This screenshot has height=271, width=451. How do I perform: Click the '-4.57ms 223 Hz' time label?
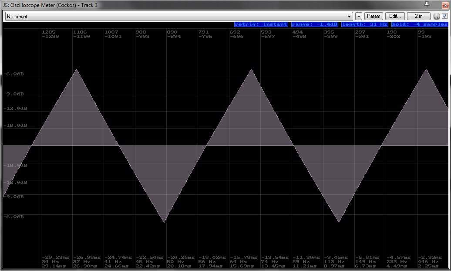point(399,260)
